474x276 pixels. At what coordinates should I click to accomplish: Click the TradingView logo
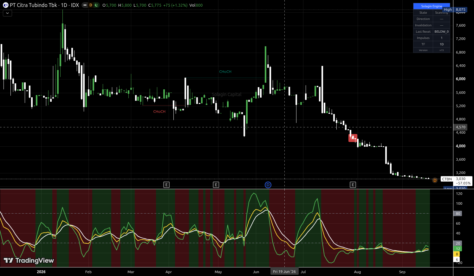(x=29, y=260)
